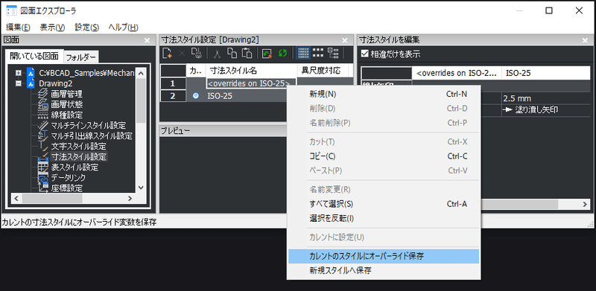Viewport: 596px width, 291px height.
Task: Click the Multileader Styles (マルチ引出線スタイル設定) icon
Action: 43,135
